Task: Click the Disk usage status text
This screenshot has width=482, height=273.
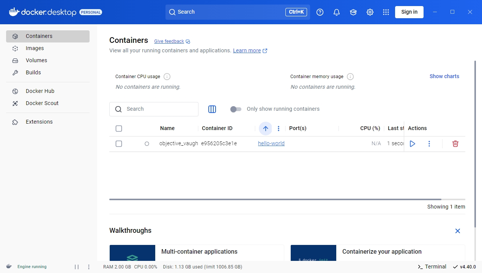Action: [203, 267]
